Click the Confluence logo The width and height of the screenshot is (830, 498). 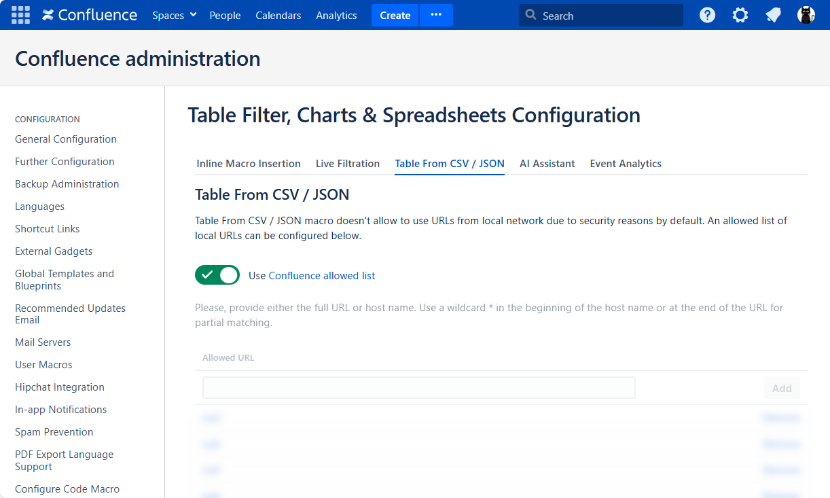pos(89,15)
